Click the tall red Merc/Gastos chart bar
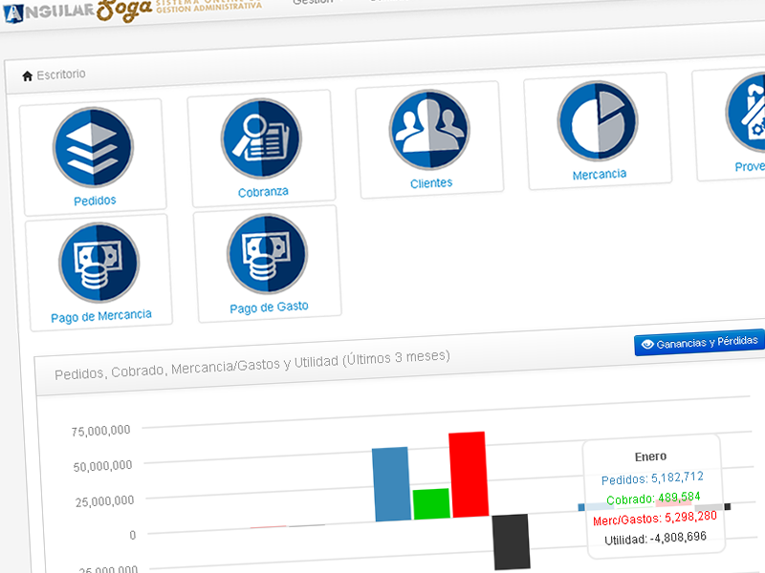This screenshot has width=765, height=573. click(468, 475)
